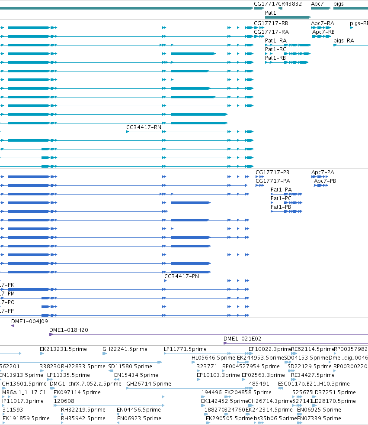This screenshot has height=425, width=368.
Task: Click EST label EP02563.3prime
Action: pyautogui.click(x=263, y=375)
